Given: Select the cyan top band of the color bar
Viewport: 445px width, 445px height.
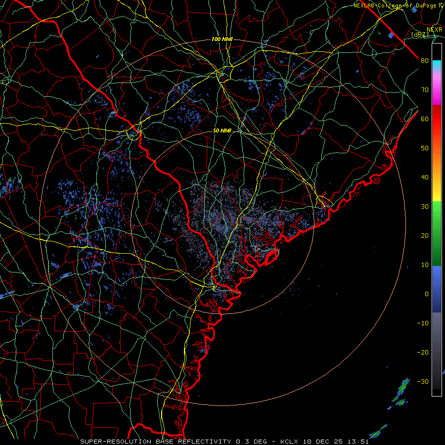Looking at the screenshot, I should coord(437,64).
